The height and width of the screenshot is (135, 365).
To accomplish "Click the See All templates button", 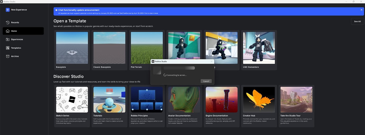I will point(357,21).
